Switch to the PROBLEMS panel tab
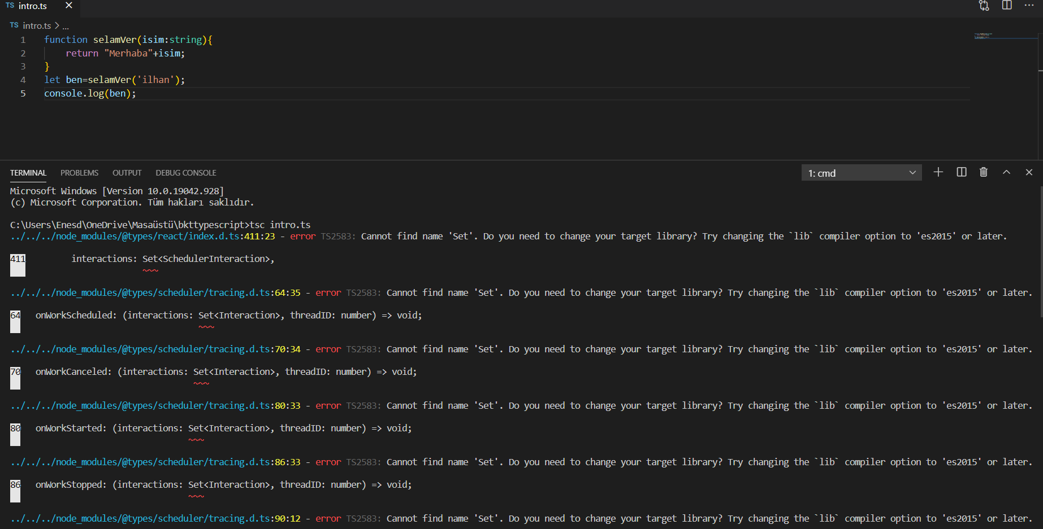 [x=79, y=173]
